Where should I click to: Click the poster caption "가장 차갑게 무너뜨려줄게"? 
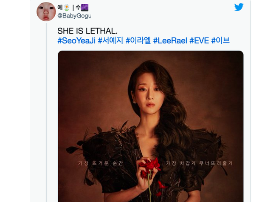199,163
